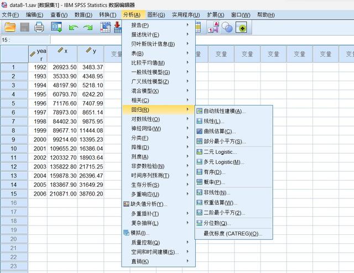Open the 转换(T) menu
Image resolution: width=354 pixels, height=273 pixels.
click(108, 15)
